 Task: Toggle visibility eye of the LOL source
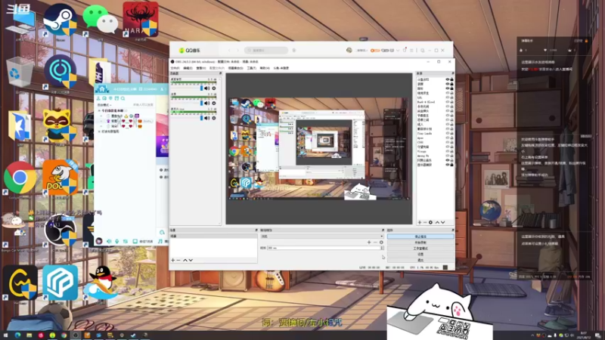(448, 97)
